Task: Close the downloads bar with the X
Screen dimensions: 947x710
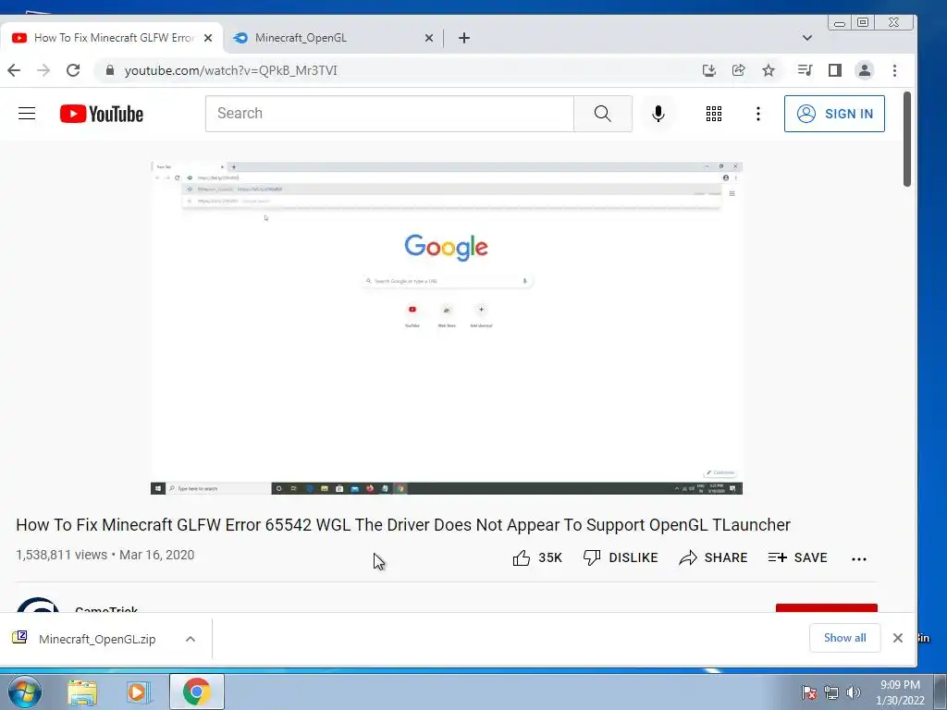Action: (x=898, y=638)
